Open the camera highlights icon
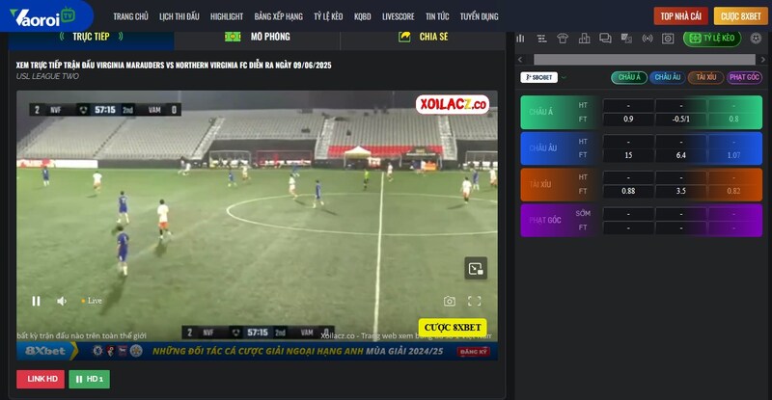Image resolution: width=772 pixels, height=400 pixels. (668, 39)
